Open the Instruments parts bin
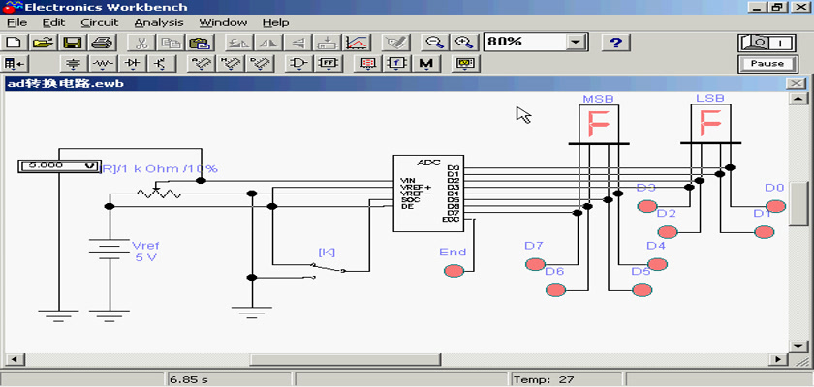The width and height of the screenshot is (814, 387). coord(464,64)
